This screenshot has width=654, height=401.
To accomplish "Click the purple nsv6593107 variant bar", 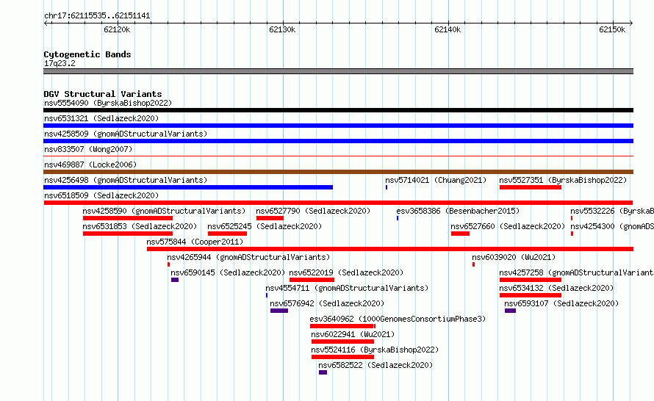I will (x=510, y=311).
